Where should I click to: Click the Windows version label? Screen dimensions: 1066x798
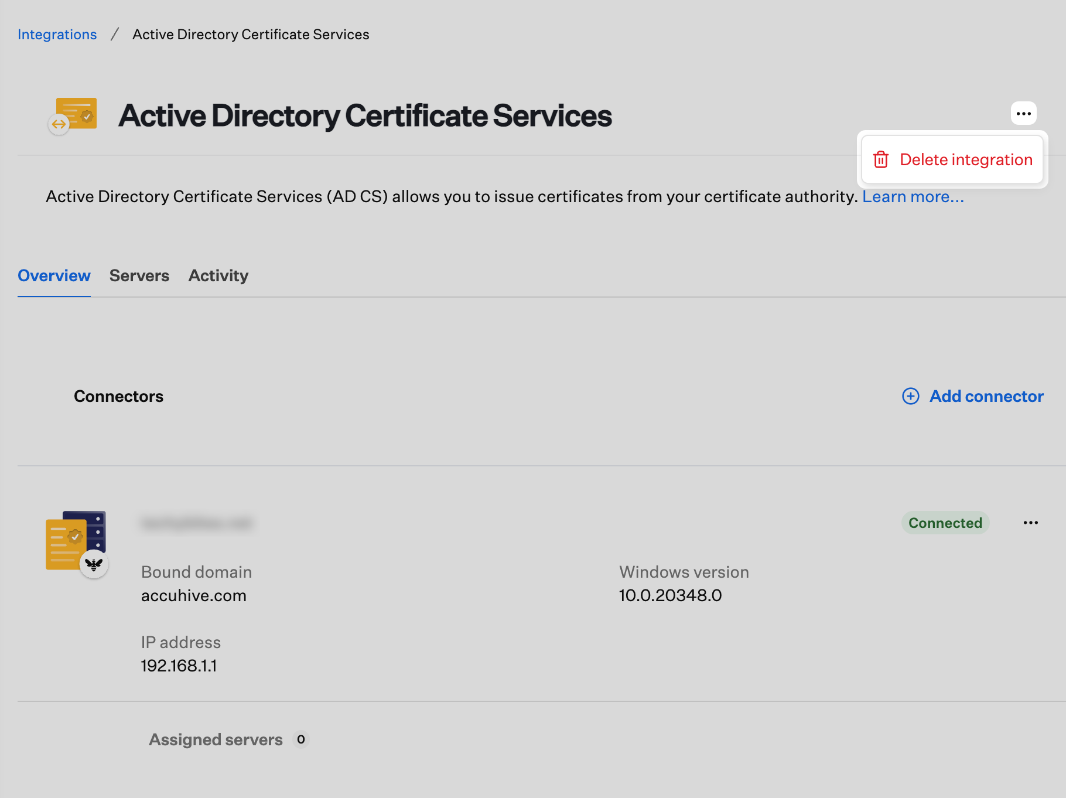(x=684, y=572)
